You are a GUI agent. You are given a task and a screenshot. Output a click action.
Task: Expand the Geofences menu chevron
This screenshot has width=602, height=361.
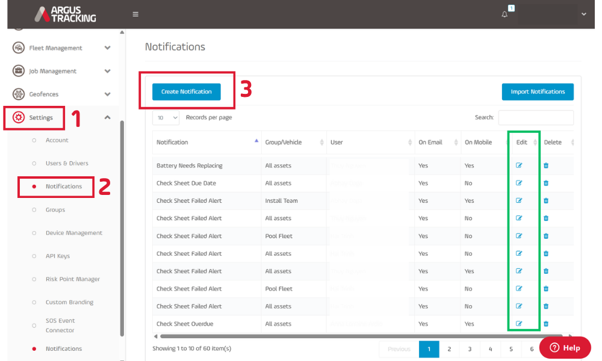pos(108,94)
